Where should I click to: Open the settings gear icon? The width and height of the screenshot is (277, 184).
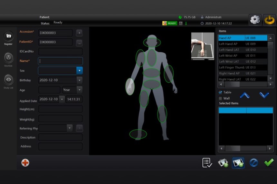click(x=255, y=20)
